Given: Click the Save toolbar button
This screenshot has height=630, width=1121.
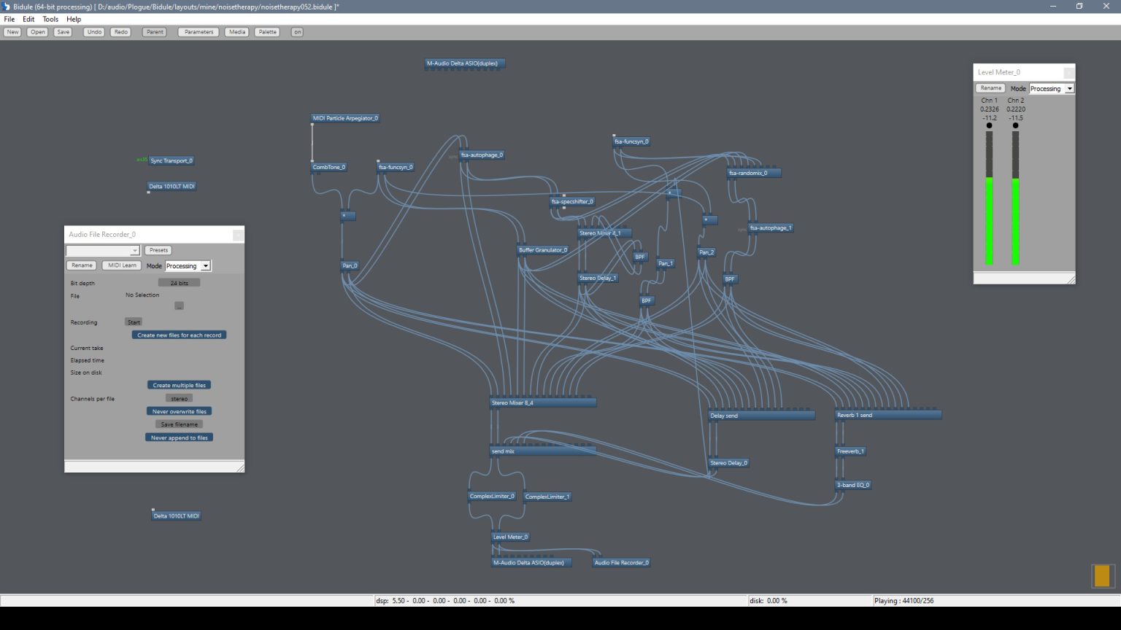Looking at the screenshot, I should click(63, 32).
